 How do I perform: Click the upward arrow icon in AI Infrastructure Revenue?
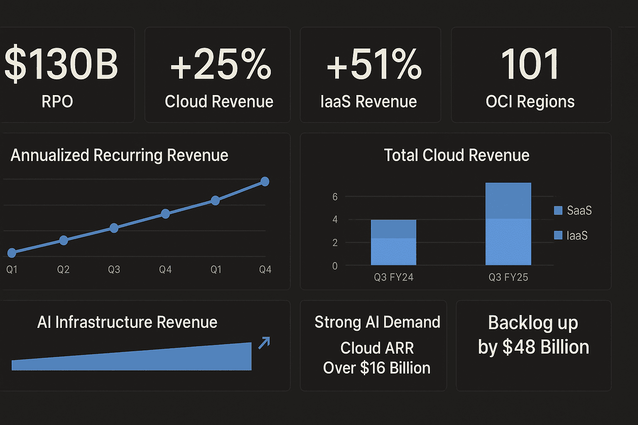264,343
